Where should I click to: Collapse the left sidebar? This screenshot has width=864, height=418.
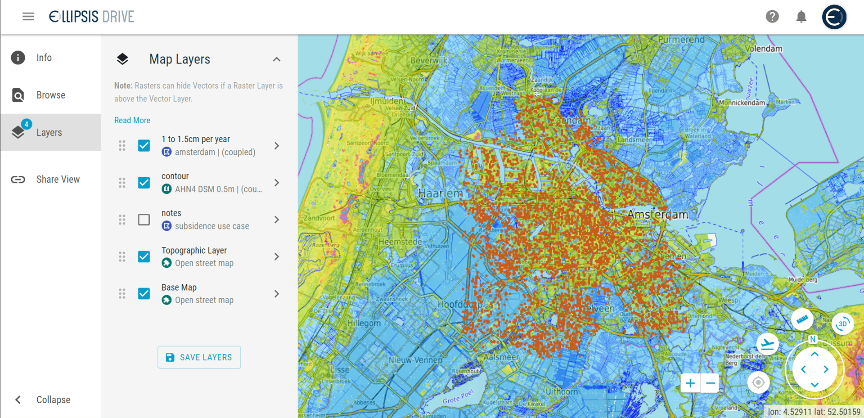click(50, 400)
